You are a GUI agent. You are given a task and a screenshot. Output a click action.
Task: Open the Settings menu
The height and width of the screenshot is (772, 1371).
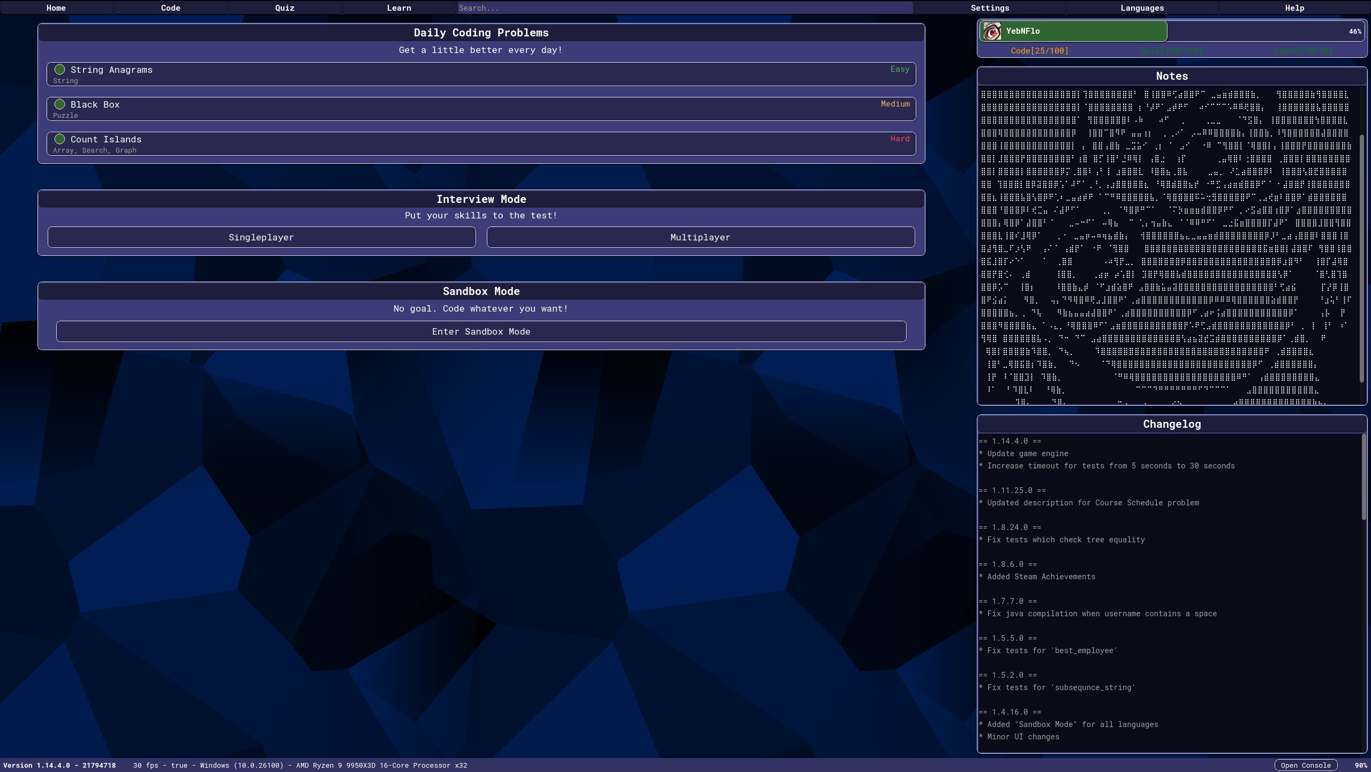(x=990, y=8)
